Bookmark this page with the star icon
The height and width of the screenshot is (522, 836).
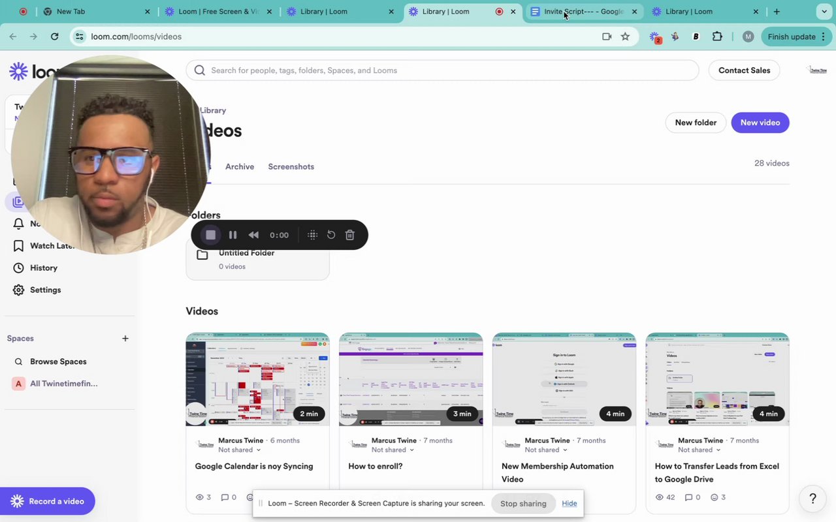625,37
